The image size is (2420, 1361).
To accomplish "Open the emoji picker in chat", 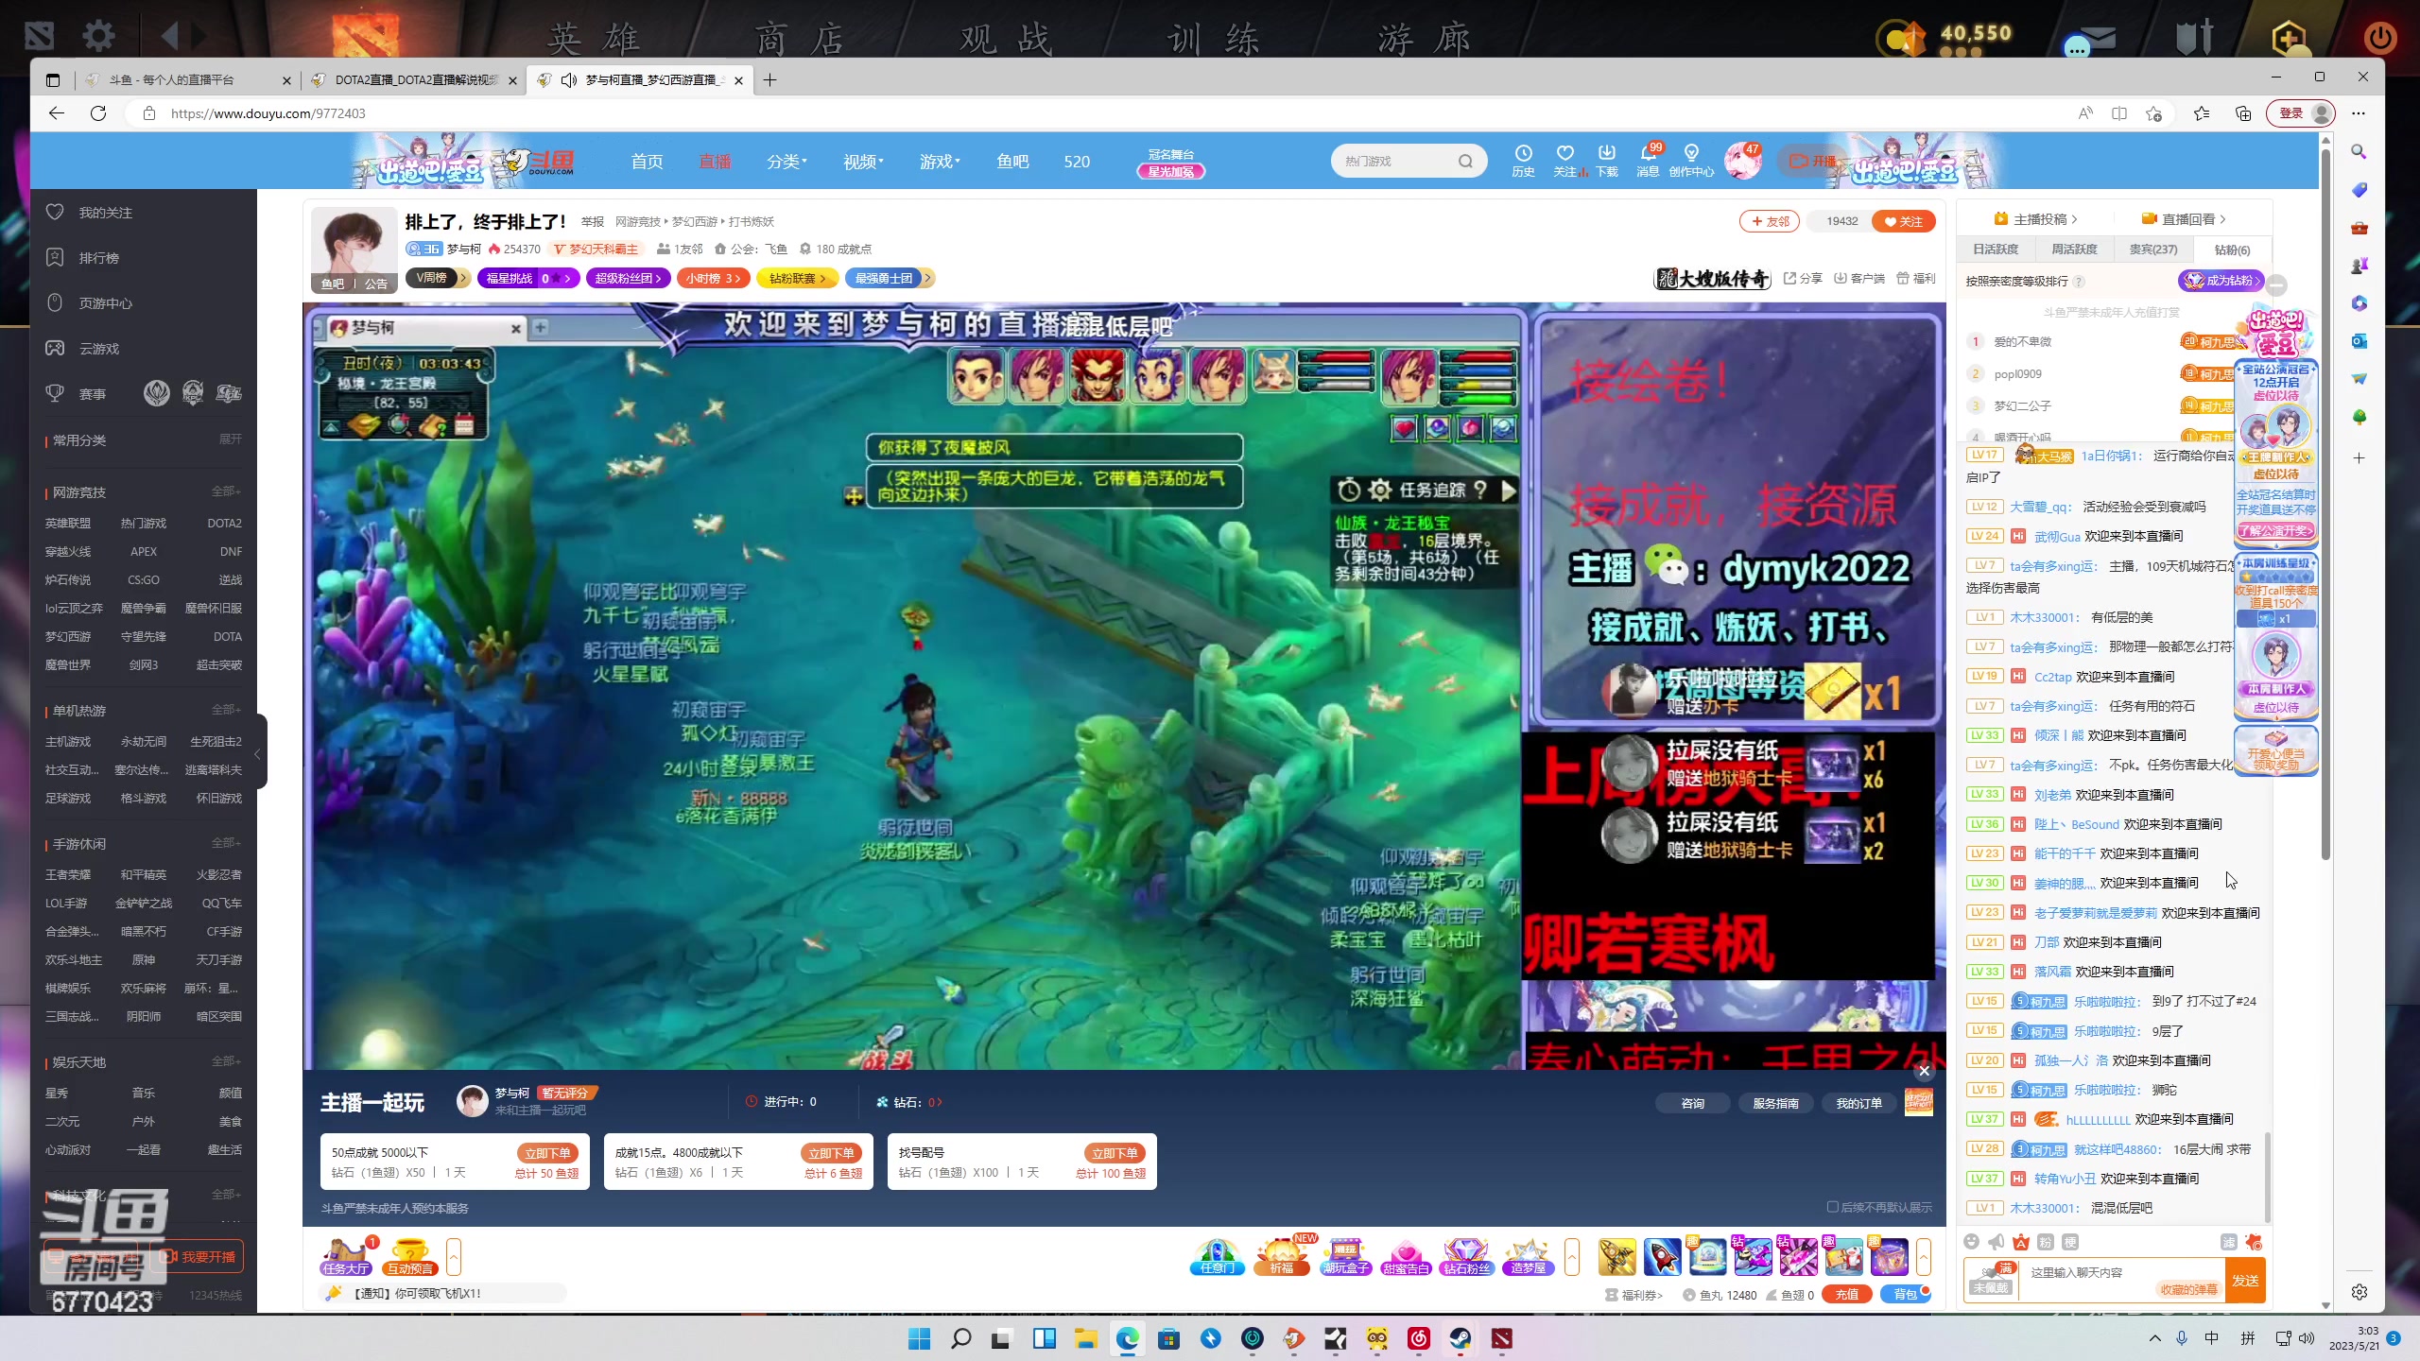I will tap(1971, 1242).
